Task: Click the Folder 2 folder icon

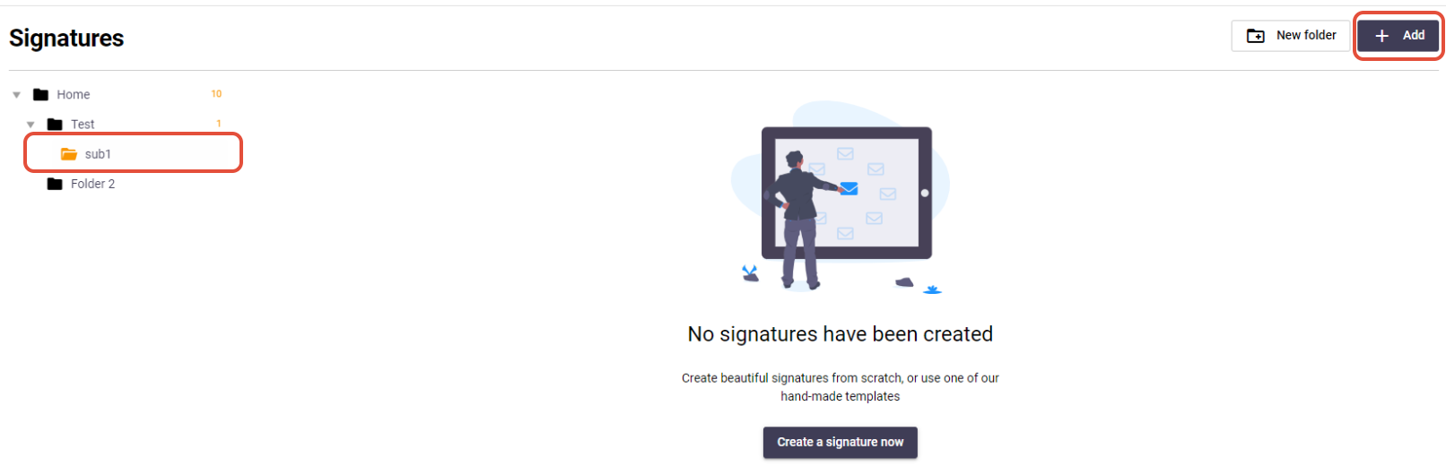Action: [x=55, y=184]
